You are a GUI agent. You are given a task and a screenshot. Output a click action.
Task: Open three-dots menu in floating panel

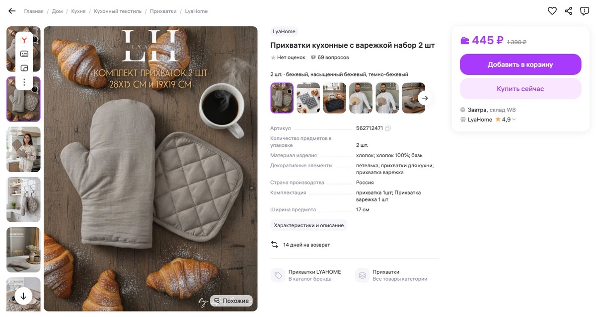click(24, 82)
